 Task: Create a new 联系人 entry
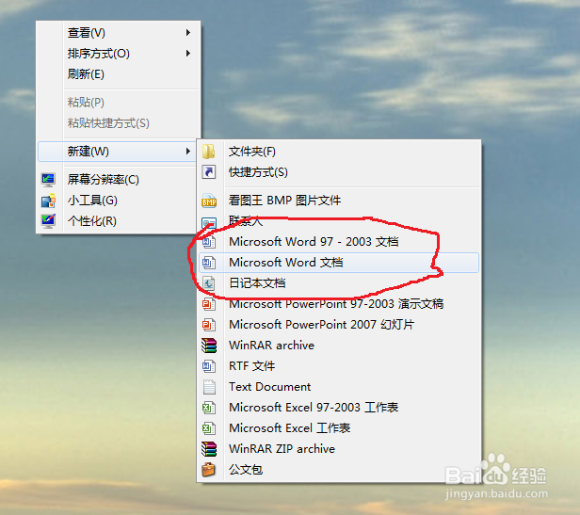tap(339, 221)
